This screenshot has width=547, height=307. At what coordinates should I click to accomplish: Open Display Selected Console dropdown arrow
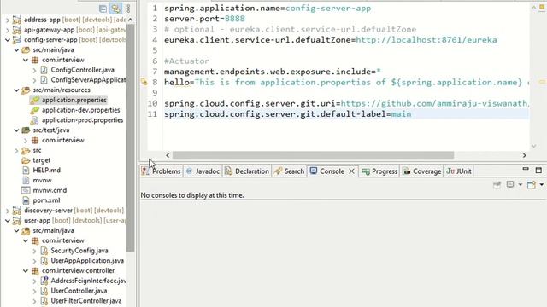coord(521,184)
